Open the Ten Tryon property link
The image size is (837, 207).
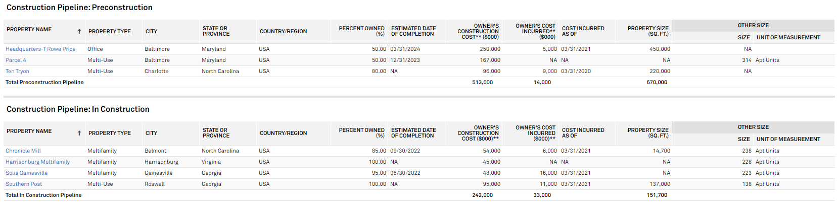17,71
